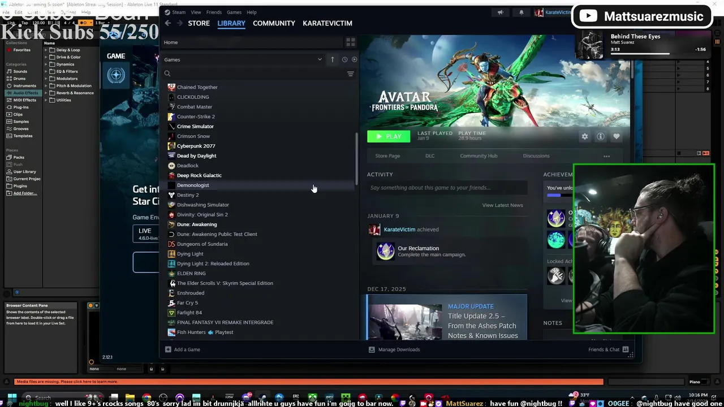Toggle recent activity clock filter

click(x=344, y=59)
